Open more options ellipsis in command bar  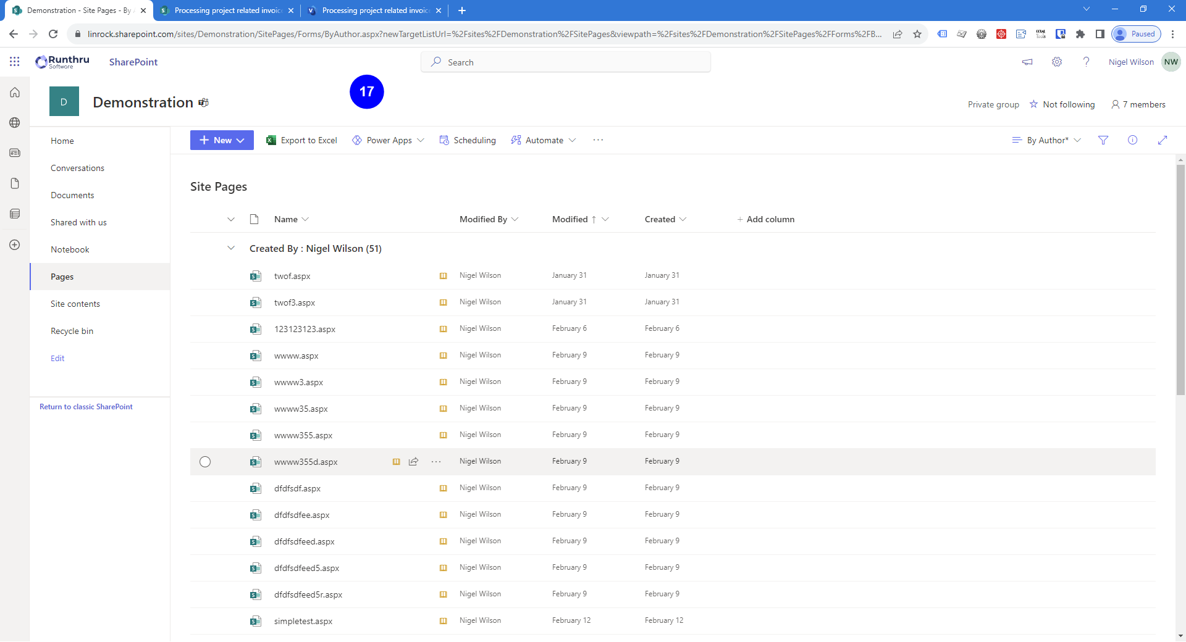597,140
